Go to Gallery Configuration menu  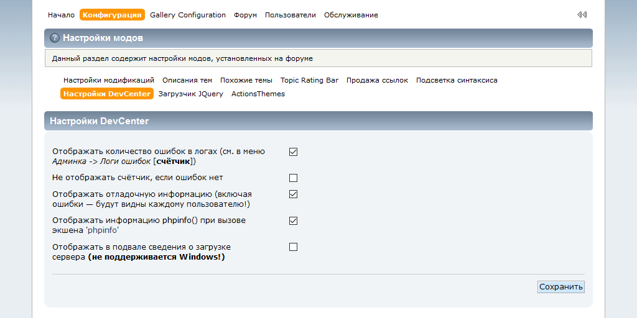[188, 15]
